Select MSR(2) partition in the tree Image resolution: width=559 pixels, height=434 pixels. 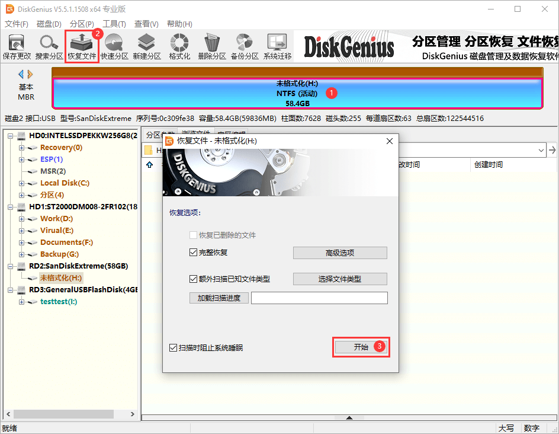[x=53, y=171]
